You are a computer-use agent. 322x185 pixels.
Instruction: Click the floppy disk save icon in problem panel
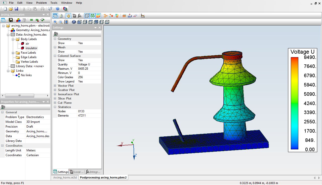coord(11,20)
